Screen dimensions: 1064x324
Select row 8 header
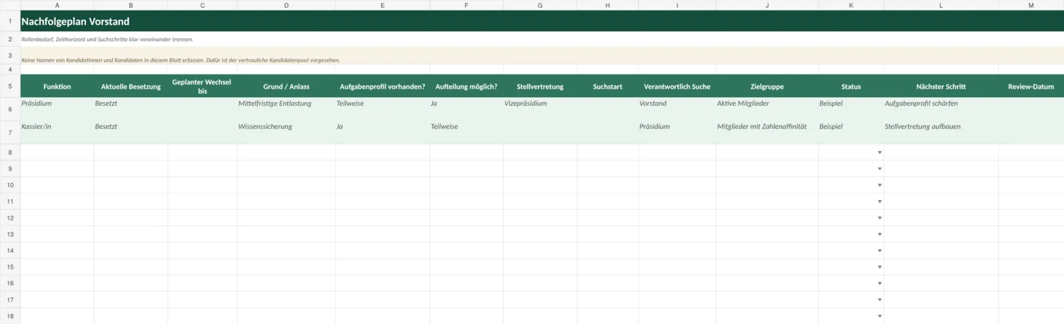tap(10, 152)
